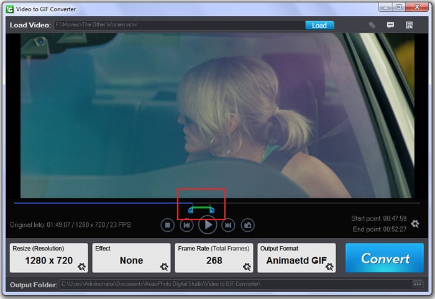Screen dimensions: 435x299
Task: Click the Effect None panel
Action: 131,258
